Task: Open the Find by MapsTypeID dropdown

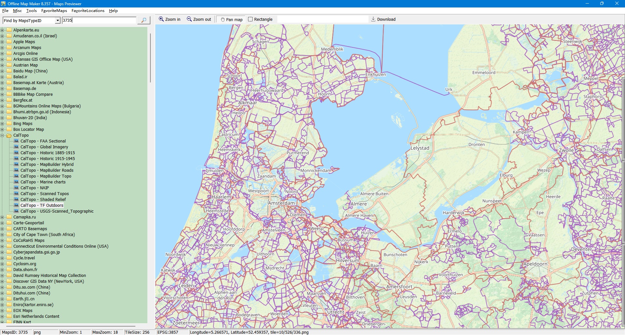Action: [x=58, y=21]
